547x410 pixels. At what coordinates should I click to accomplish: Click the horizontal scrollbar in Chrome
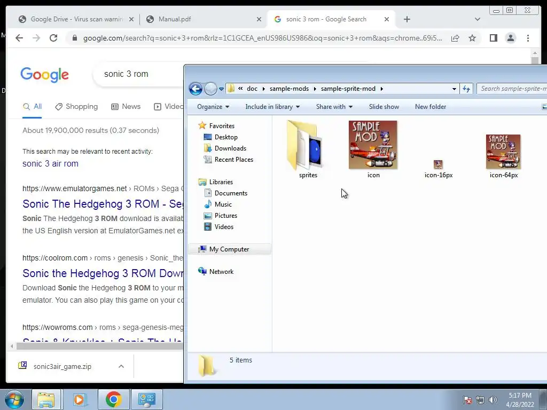(x=99, y=346)
